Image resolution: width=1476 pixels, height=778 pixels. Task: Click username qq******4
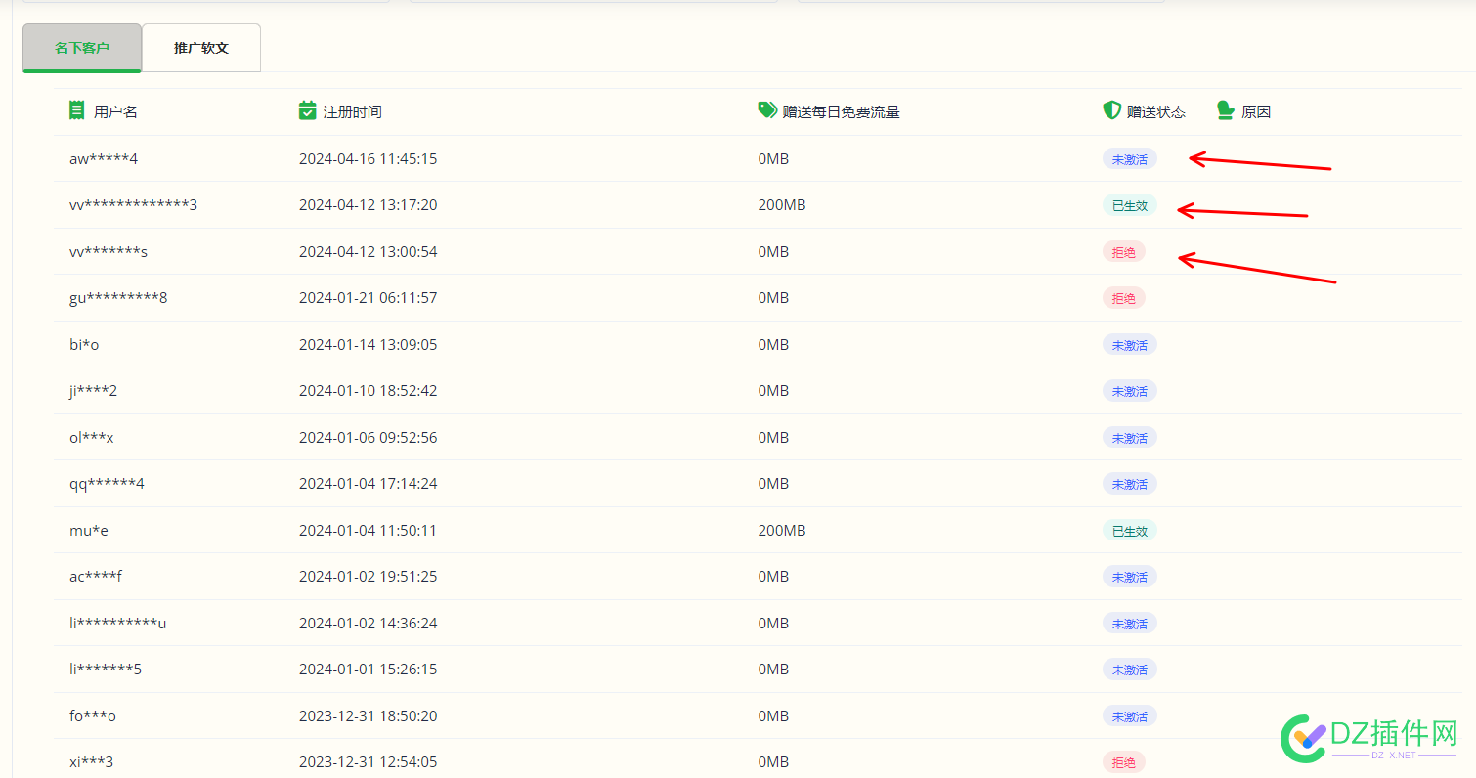tap(108, 484)
